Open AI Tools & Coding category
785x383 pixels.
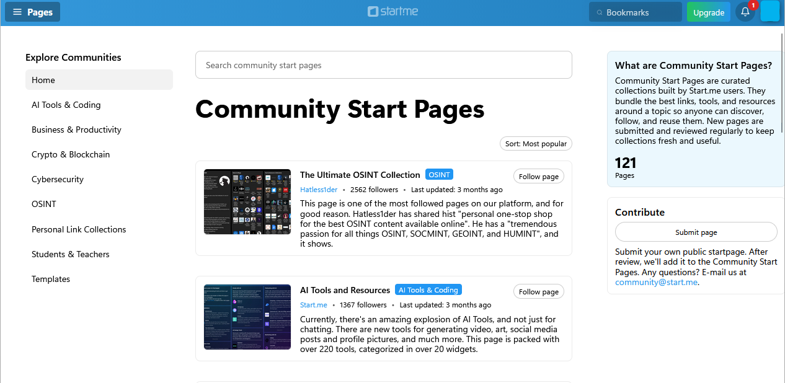click(66, 105)
